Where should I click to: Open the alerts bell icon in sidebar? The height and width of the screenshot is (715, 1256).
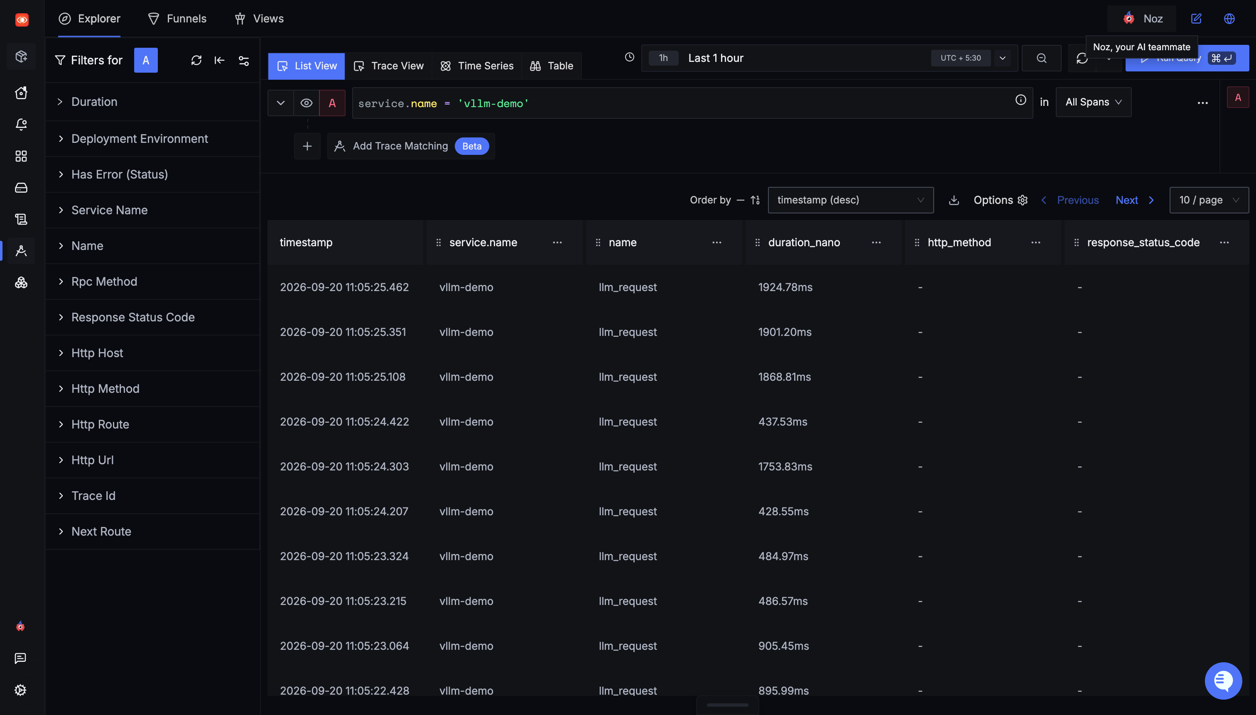point(21,124)
